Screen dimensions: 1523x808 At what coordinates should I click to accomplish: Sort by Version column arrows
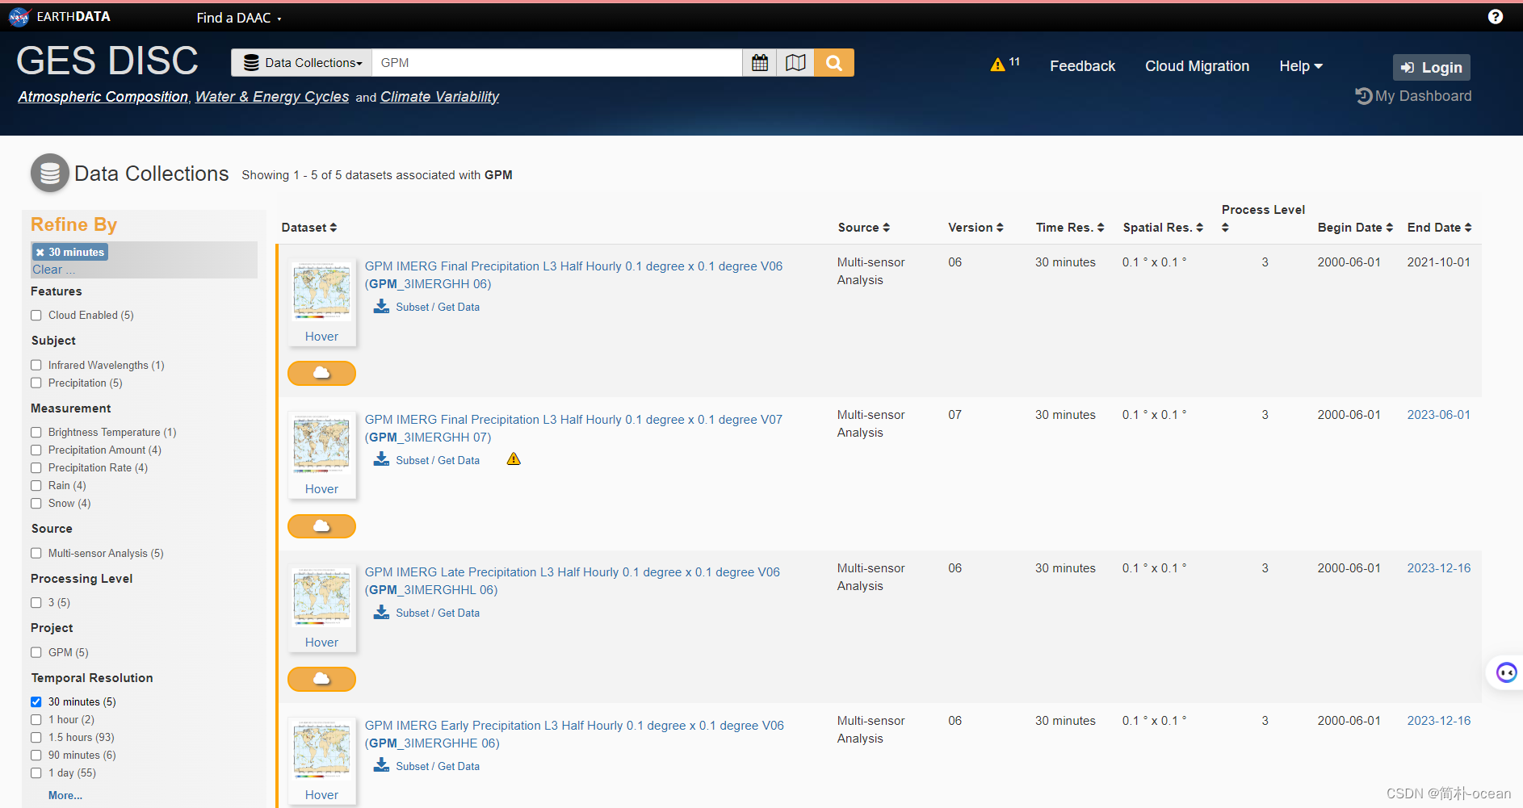click(1000, 228)
